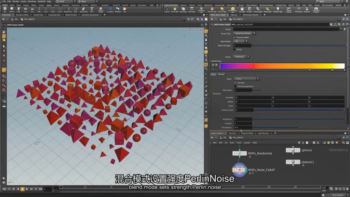350x197 pixels.
Task: Switch to the Take List tab
Action: (x=234, y=15)
